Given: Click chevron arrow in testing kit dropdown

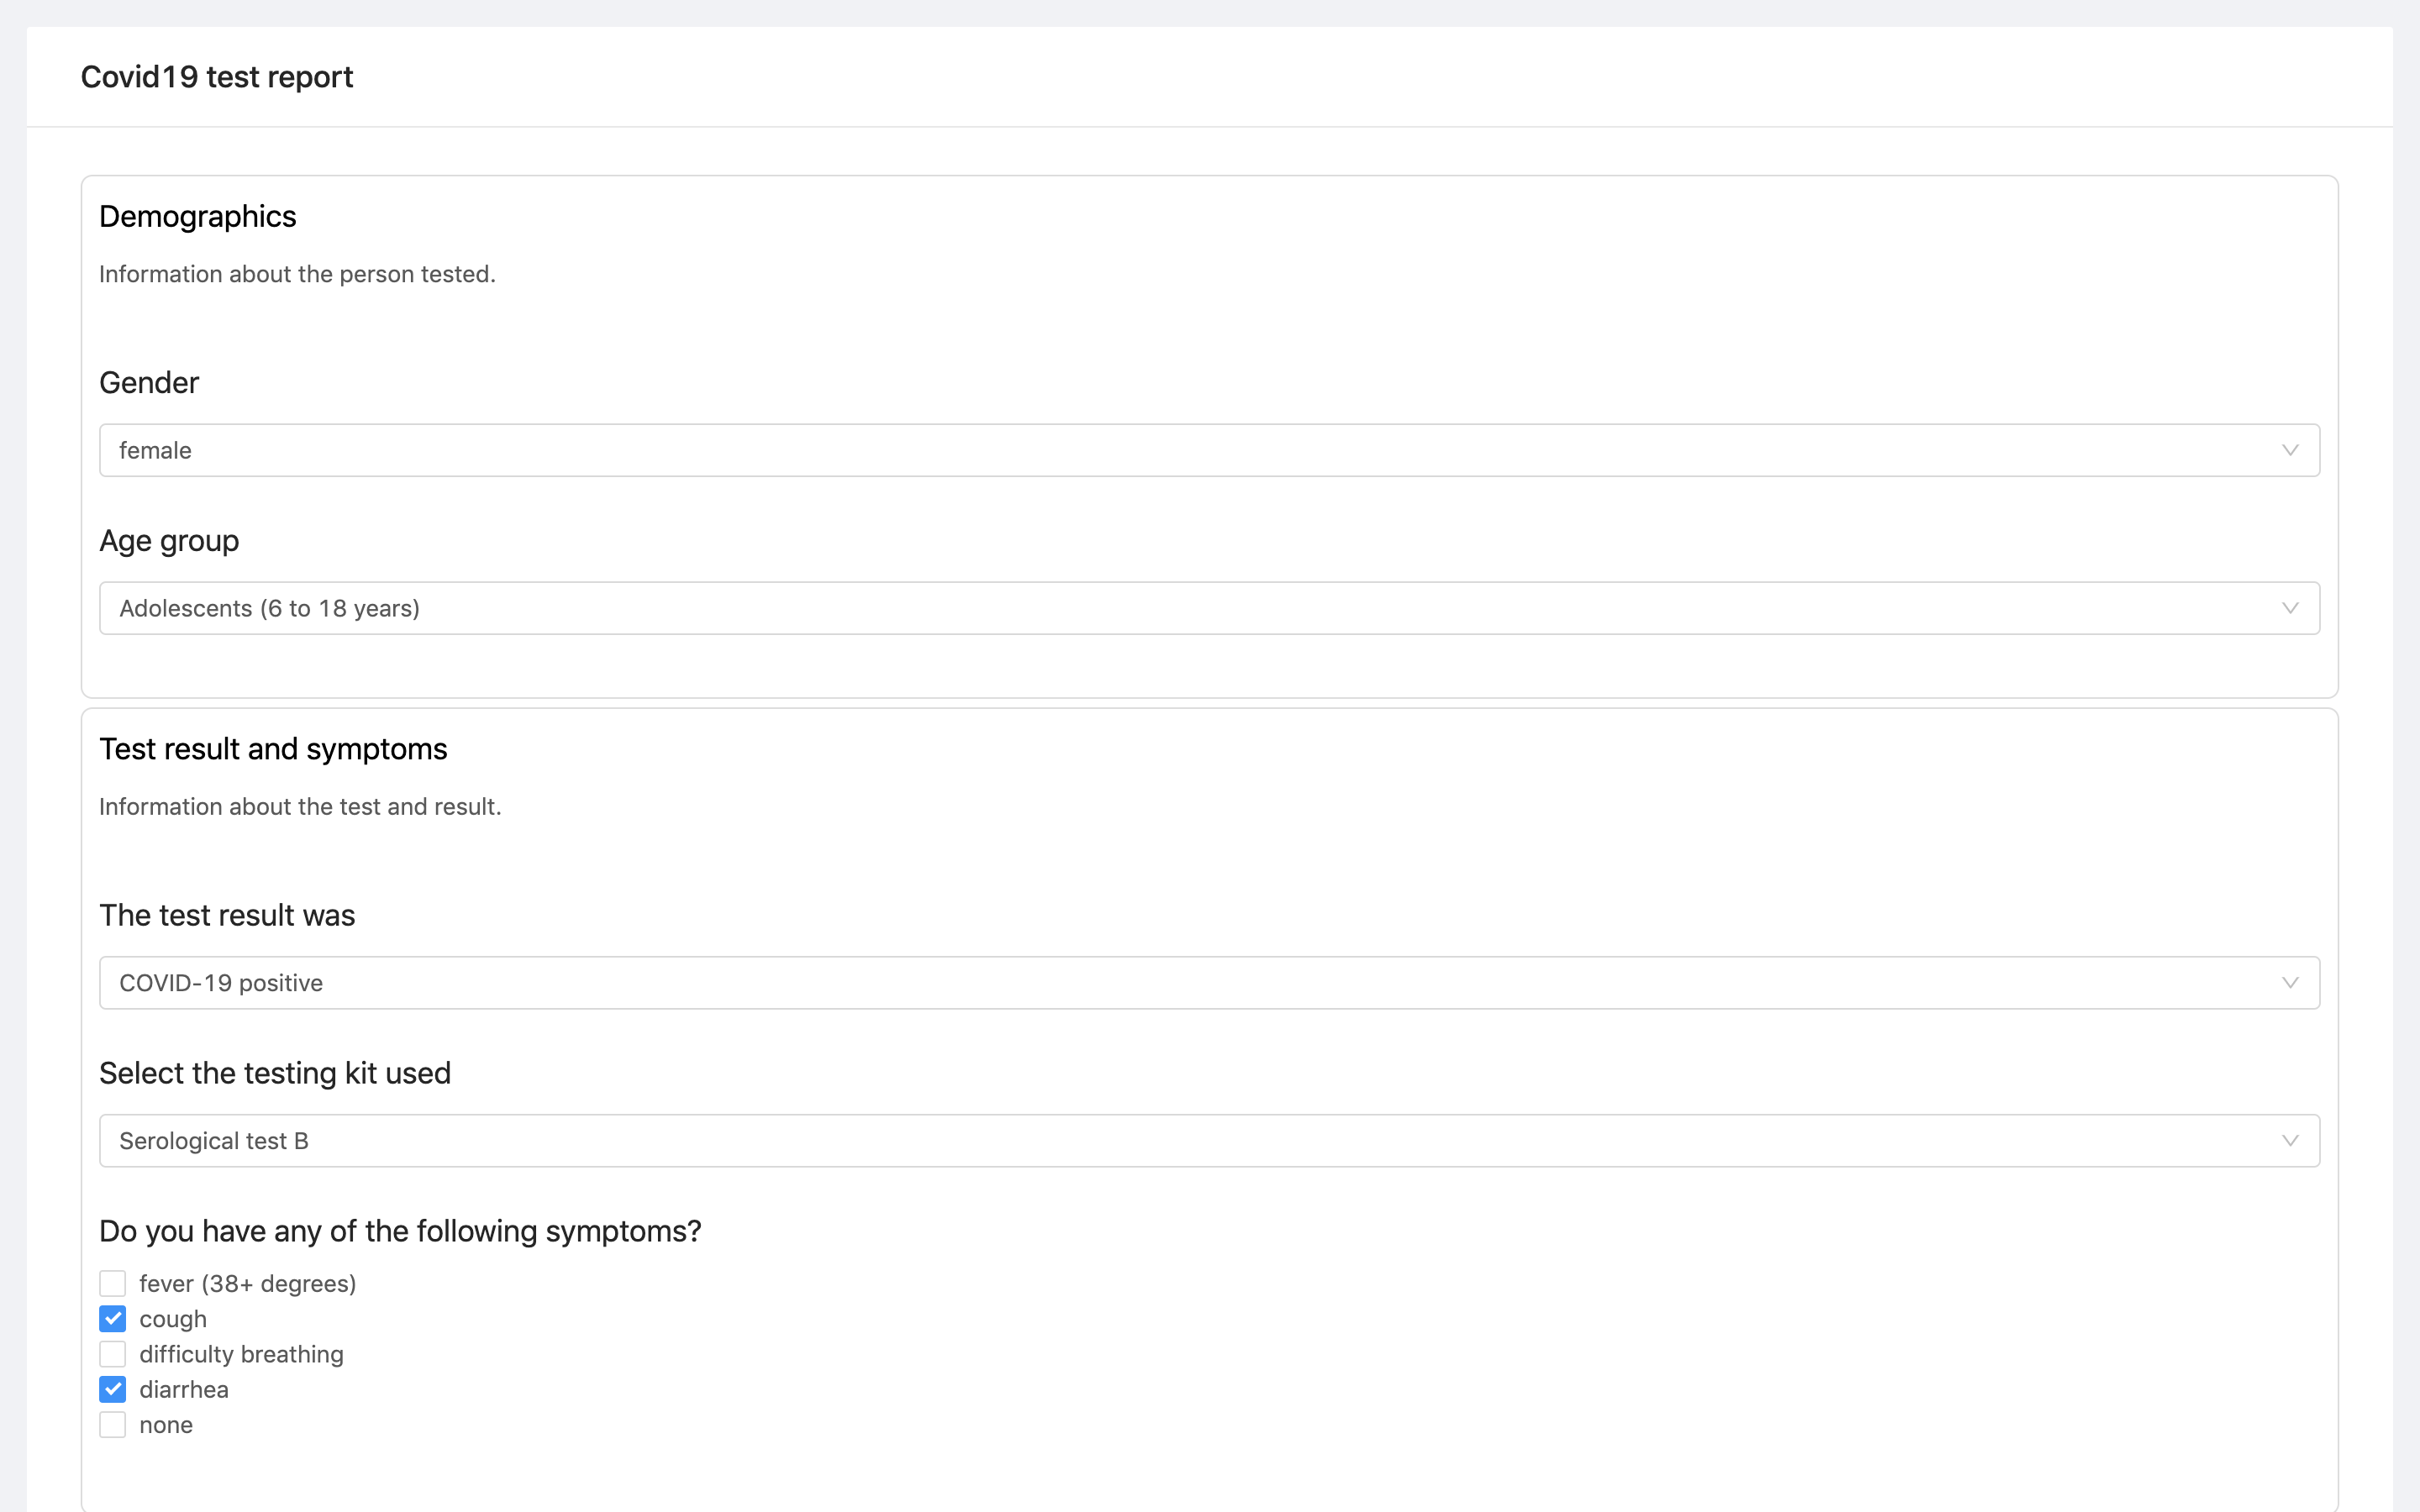Looking at the screenshot, I should 2289,1141.
